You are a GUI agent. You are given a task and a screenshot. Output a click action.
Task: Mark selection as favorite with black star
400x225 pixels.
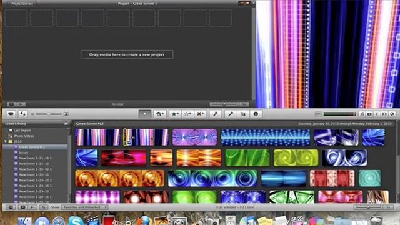[x=175, y=114]
